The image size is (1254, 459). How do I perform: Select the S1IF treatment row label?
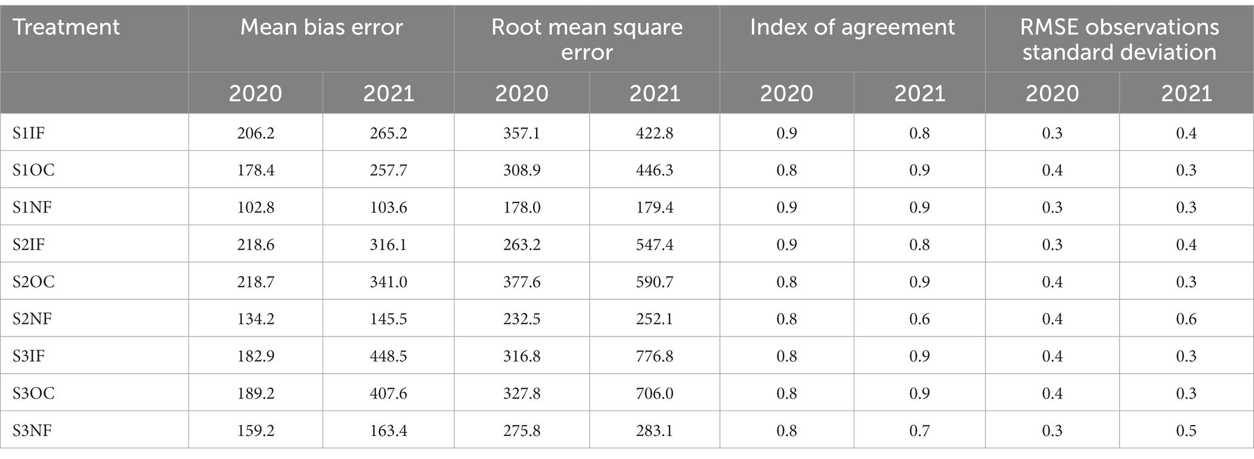point(29,133)
